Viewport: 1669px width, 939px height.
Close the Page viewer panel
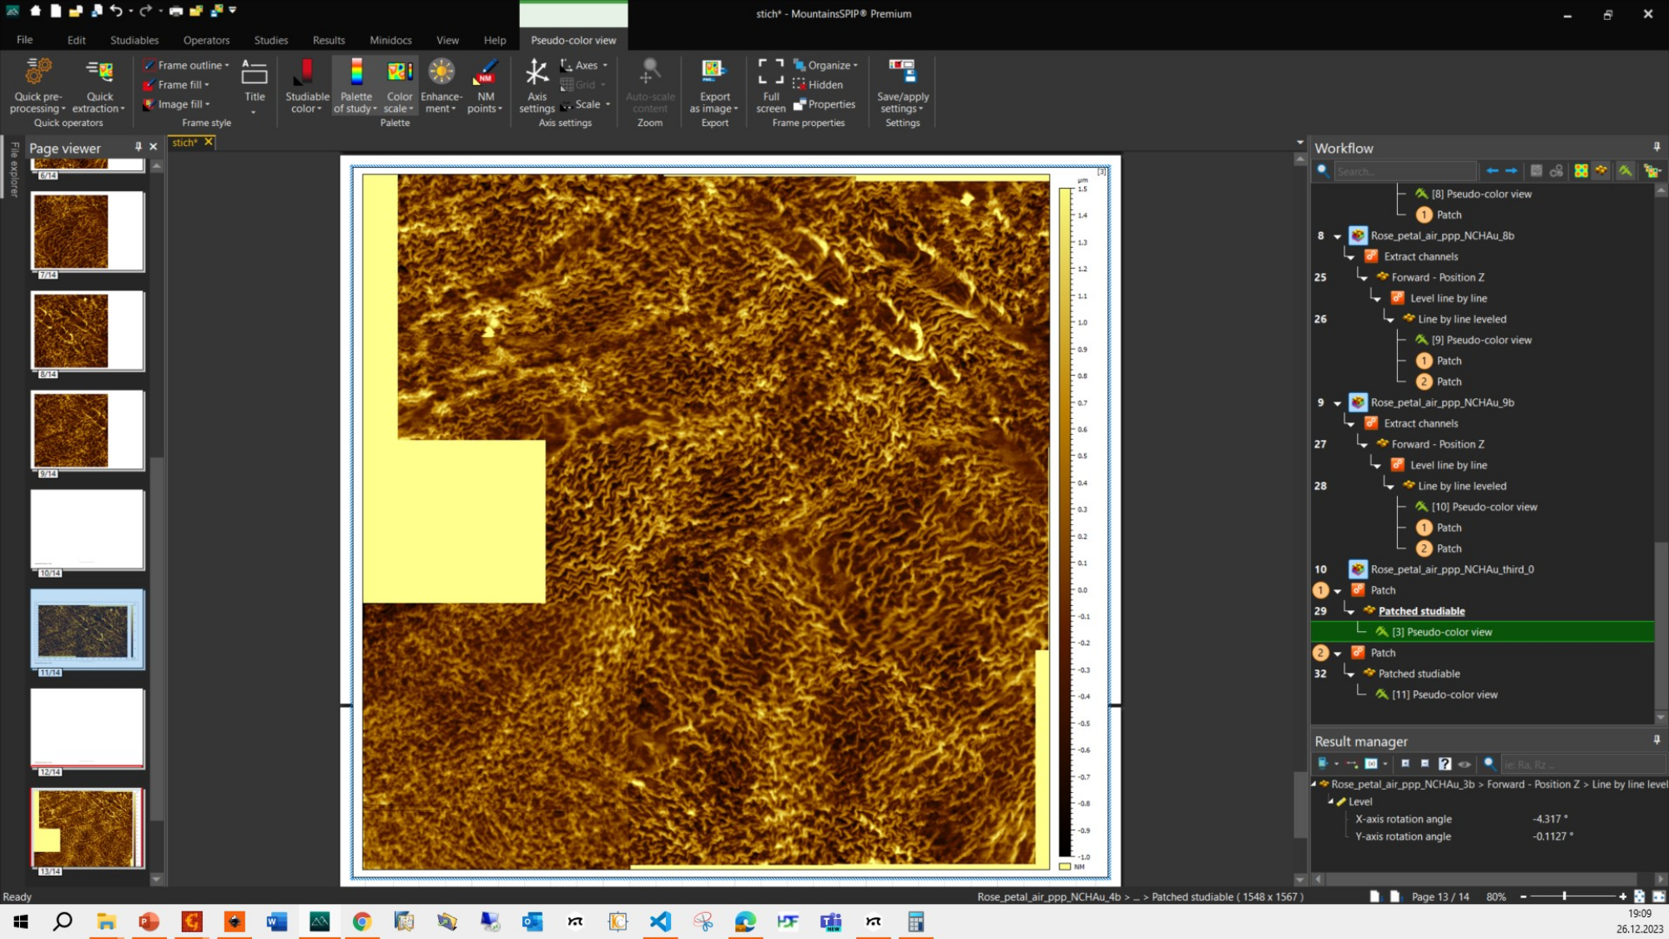click(x=154, y=147)
